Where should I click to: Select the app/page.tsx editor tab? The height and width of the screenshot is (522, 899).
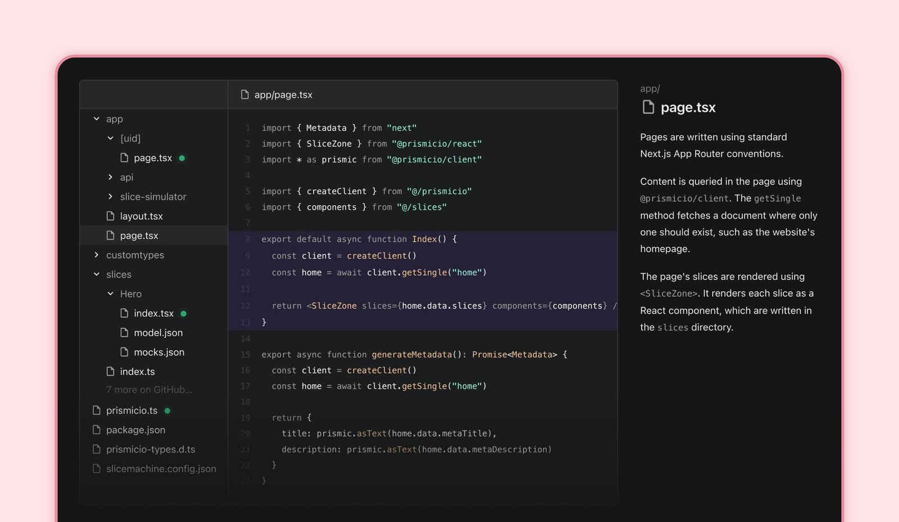point(283,95)
